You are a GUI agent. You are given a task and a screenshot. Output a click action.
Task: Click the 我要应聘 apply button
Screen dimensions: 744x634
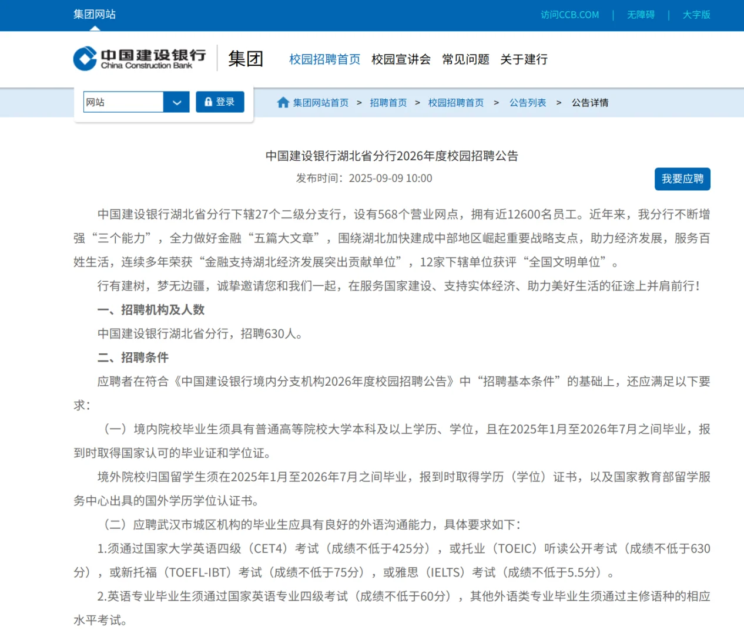682,179
